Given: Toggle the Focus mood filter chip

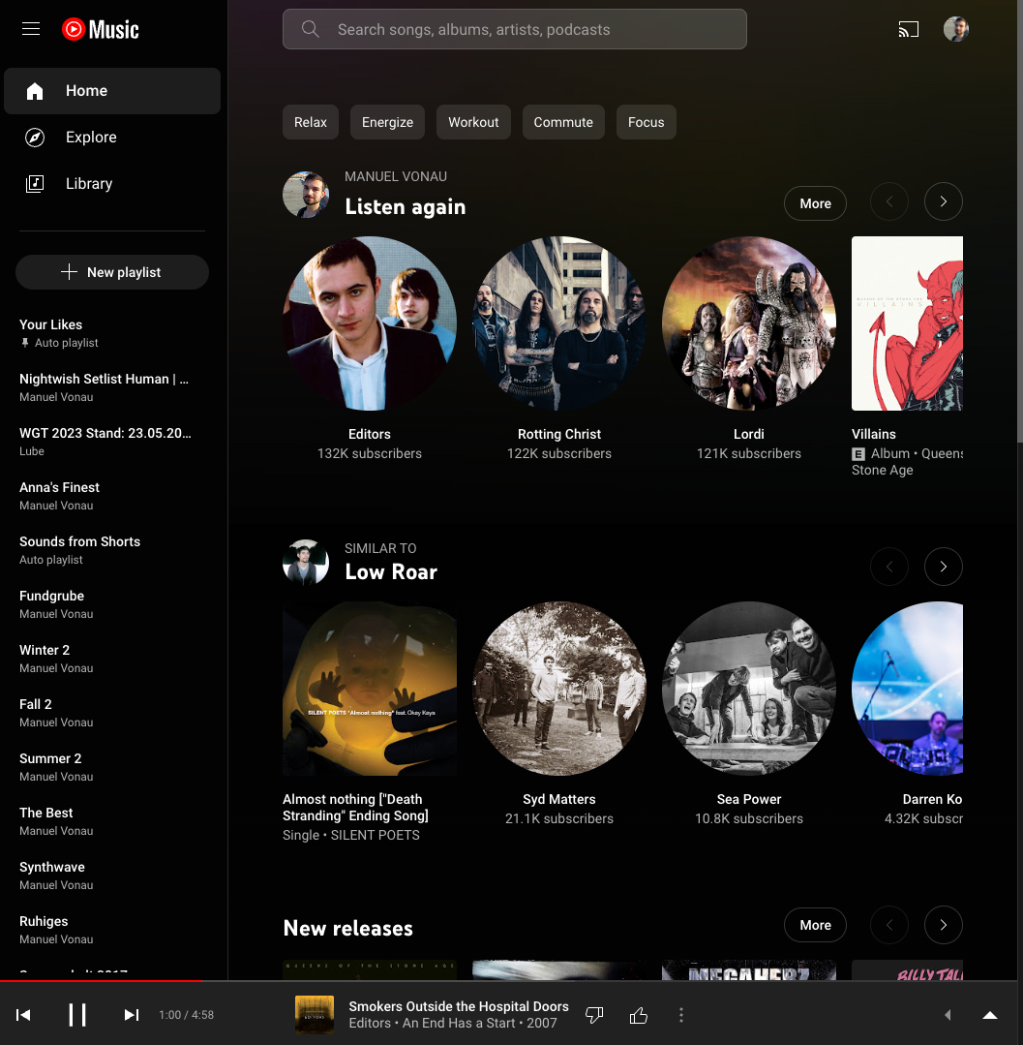Looking at the screenshot, I should pyautogui.click(x=646, y=122).
